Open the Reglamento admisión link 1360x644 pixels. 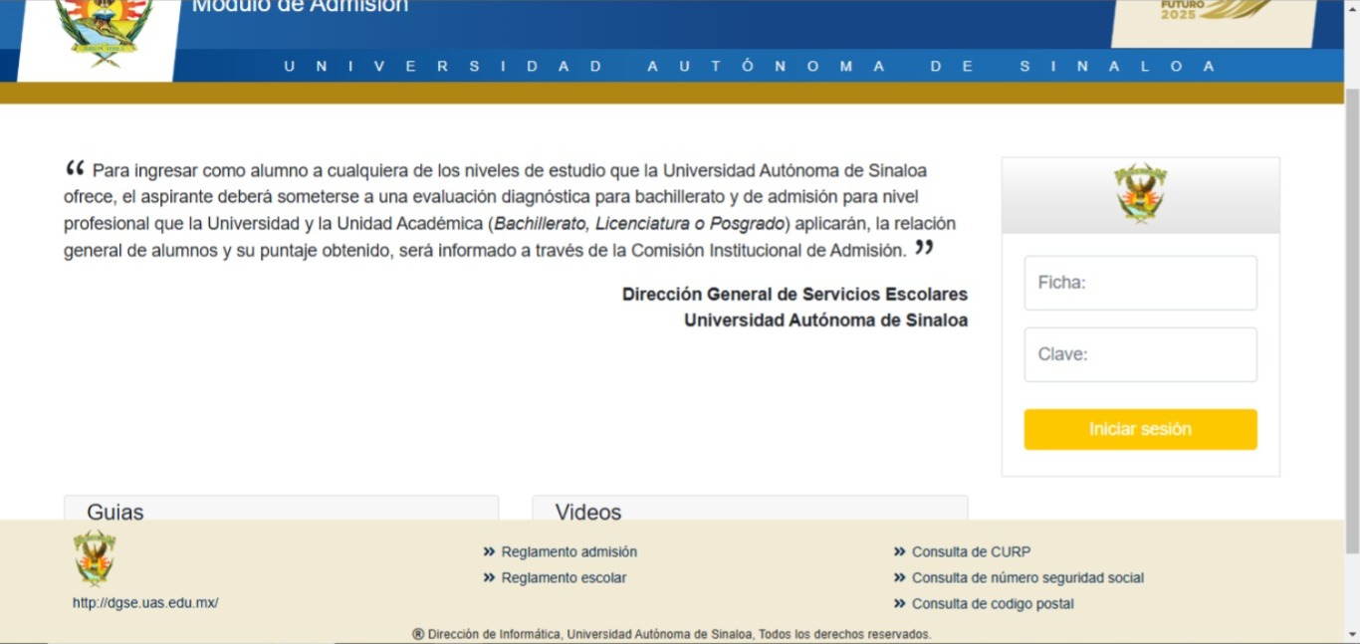[x=568, y=551]
